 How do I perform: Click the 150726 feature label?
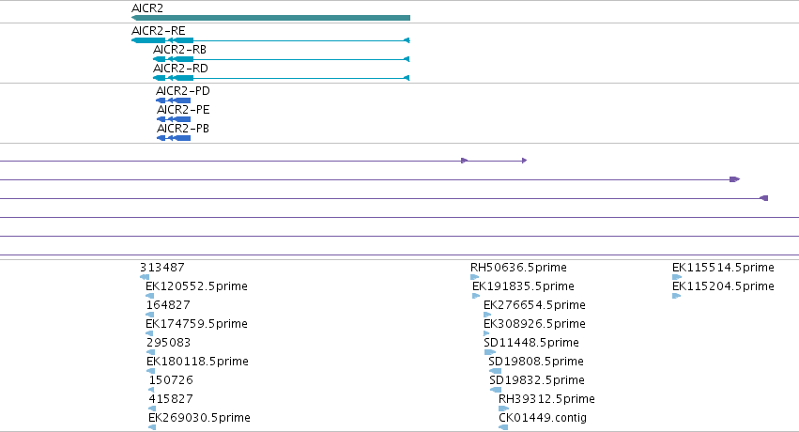(171, 380)
